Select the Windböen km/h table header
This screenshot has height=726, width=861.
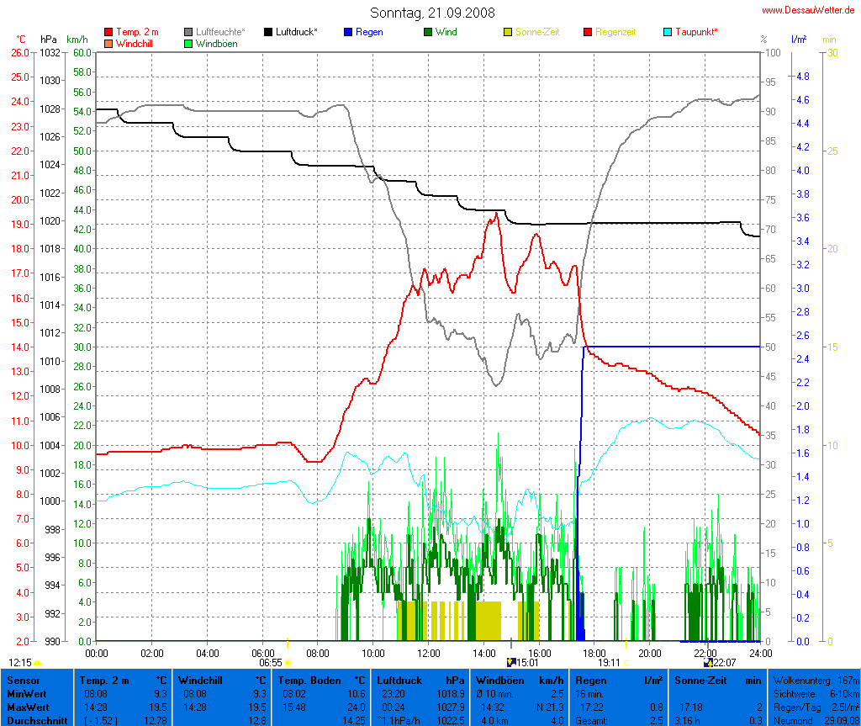pos(519,680)
